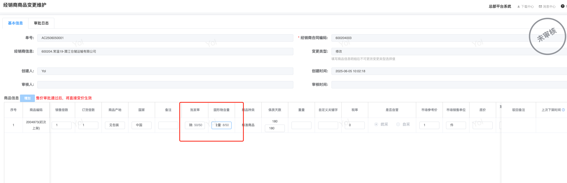Click the 泡发率 input showing 50/50
Image resolution: width=567 pixels, height=183 pixels.
click(x=195, y=125)
